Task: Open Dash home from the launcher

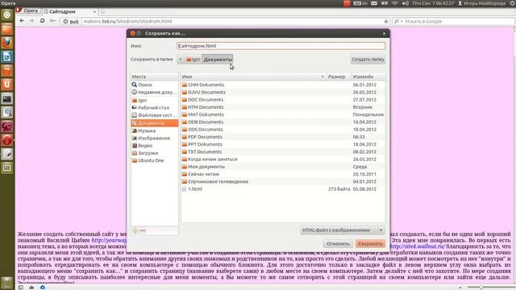Action: point(7,15)
